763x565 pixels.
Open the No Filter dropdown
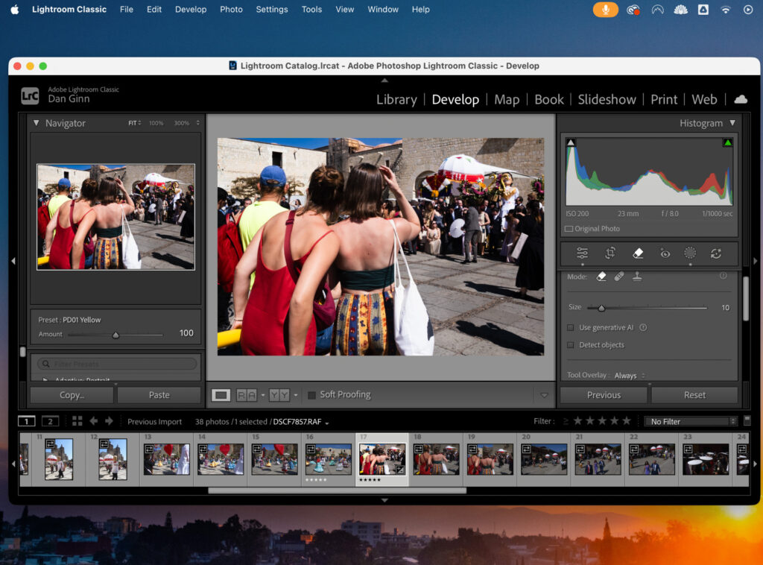click(691, 421)
